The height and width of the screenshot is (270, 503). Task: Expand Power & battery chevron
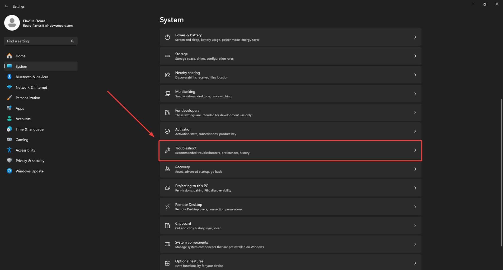[415, 37]
